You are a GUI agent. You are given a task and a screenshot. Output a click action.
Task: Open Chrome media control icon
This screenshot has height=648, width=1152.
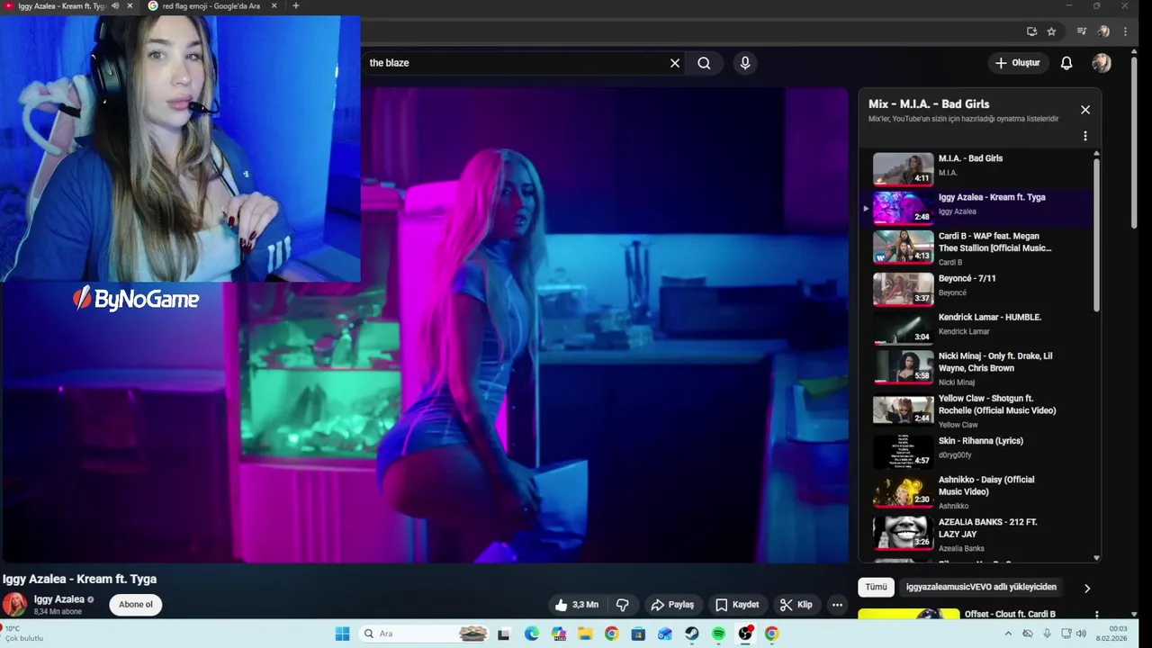coord(1082,31)
